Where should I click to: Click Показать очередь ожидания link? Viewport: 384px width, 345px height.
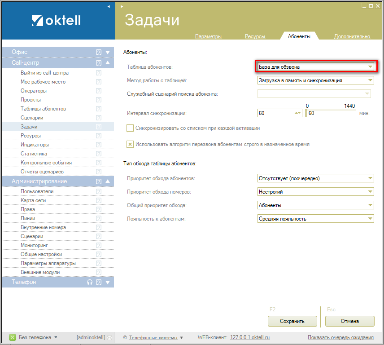point(340,337)
